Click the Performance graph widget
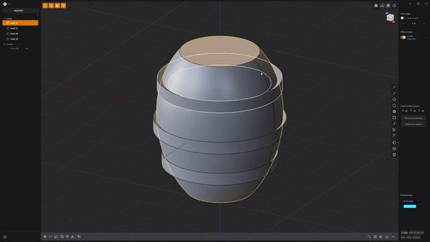The width and height of the screenshot is (430, 242). pos(410,204)
